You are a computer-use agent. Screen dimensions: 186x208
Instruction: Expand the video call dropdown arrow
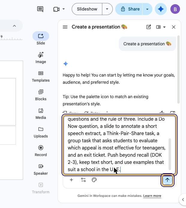tap(64, 9)
